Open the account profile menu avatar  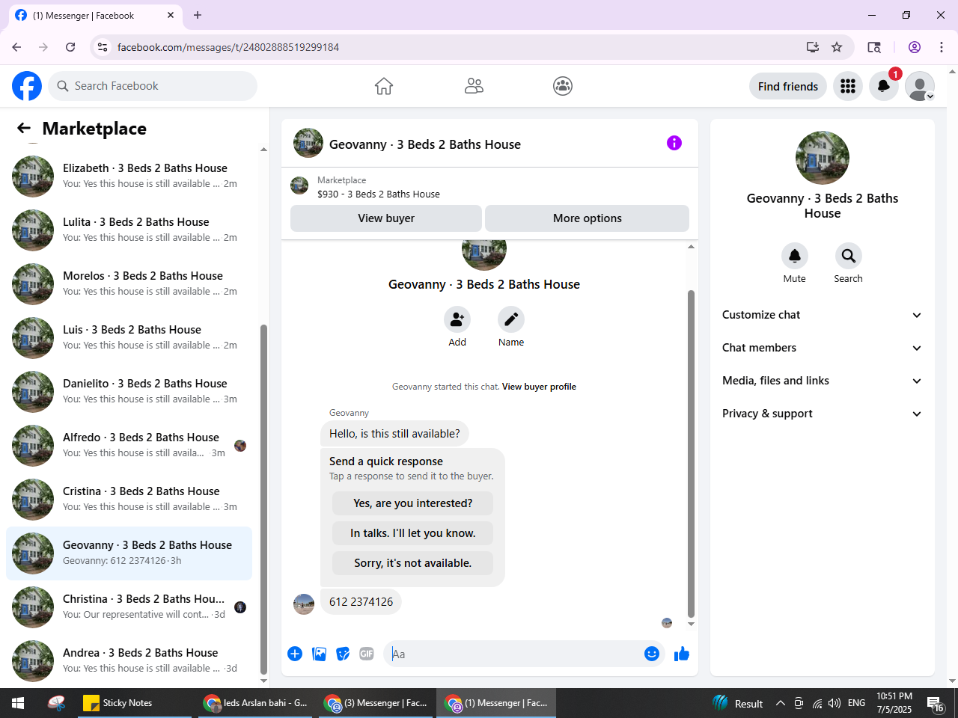[x=920, y=86]
